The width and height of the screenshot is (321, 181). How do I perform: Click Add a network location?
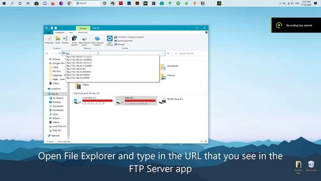97,41
